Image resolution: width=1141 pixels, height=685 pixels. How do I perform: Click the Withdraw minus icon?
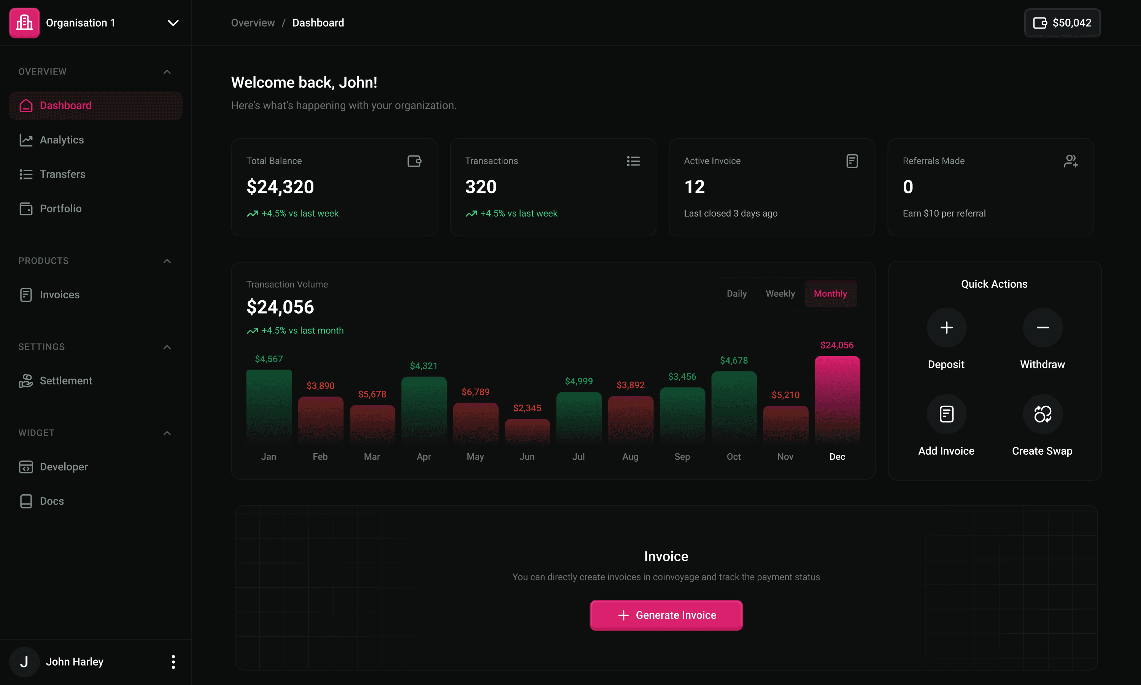[x=1042, y=327]
